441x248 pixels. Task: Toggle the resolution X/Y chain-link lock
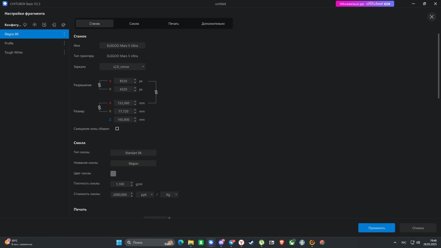99,85
